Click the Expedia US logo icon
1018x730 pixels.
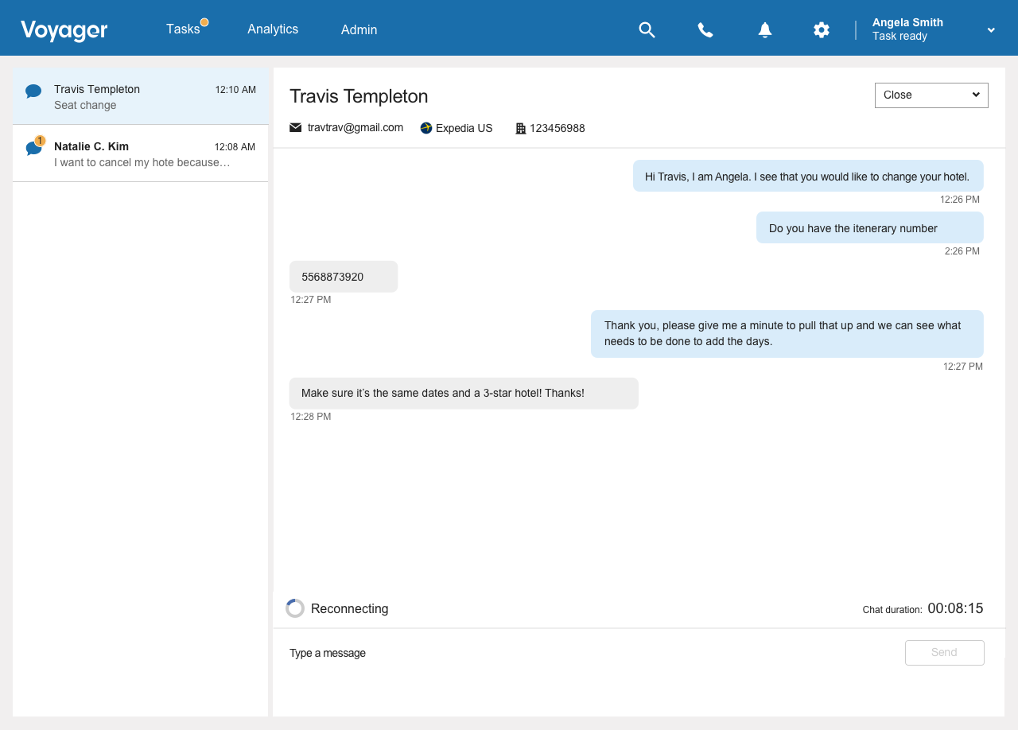tap(426, 128)
